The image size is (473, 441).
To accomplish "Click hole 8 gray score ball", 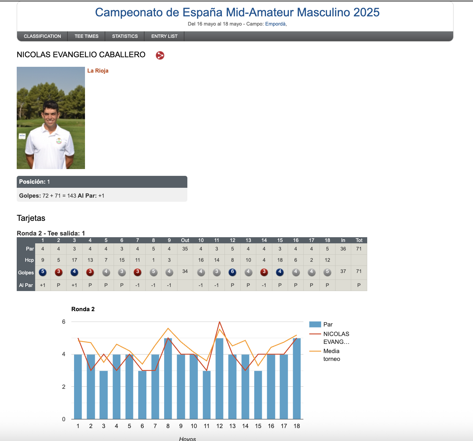I will coord(154,272).
